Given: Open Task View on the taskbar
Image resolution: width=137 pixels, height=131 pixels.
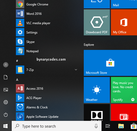Looking at the screenshot, I should pos(108,126).
